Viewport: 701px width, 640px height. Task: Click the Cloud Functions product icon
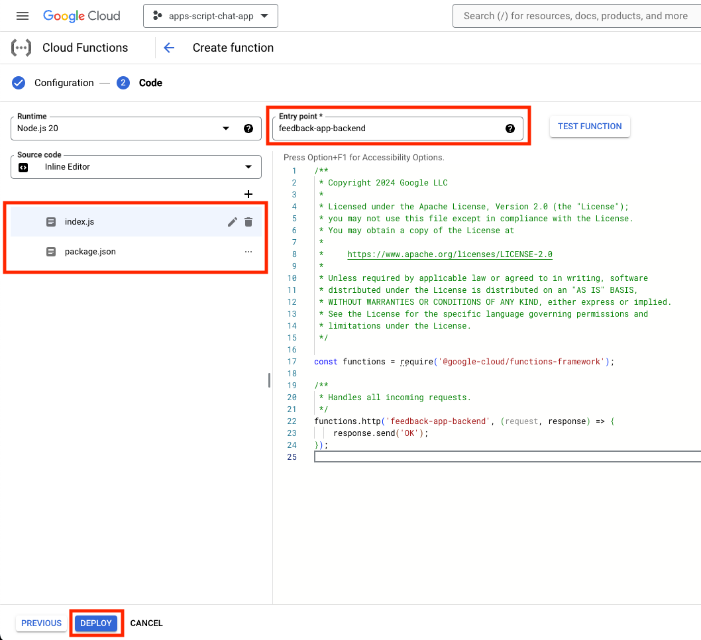click(21, 48)
